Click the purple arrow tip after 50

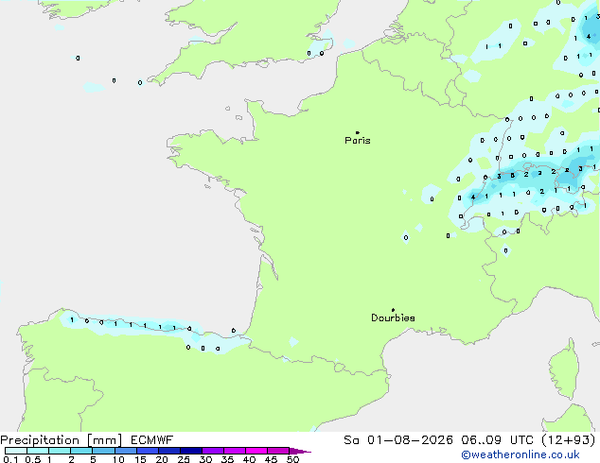pos(300,451)
